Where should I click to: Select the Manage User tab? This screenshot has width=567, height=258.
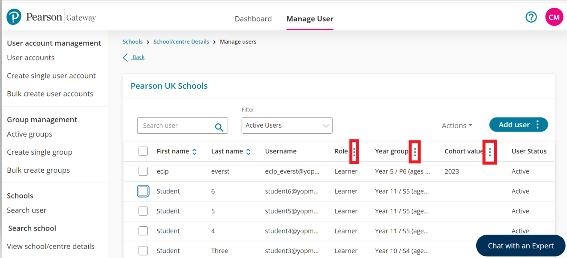point(309,18)
